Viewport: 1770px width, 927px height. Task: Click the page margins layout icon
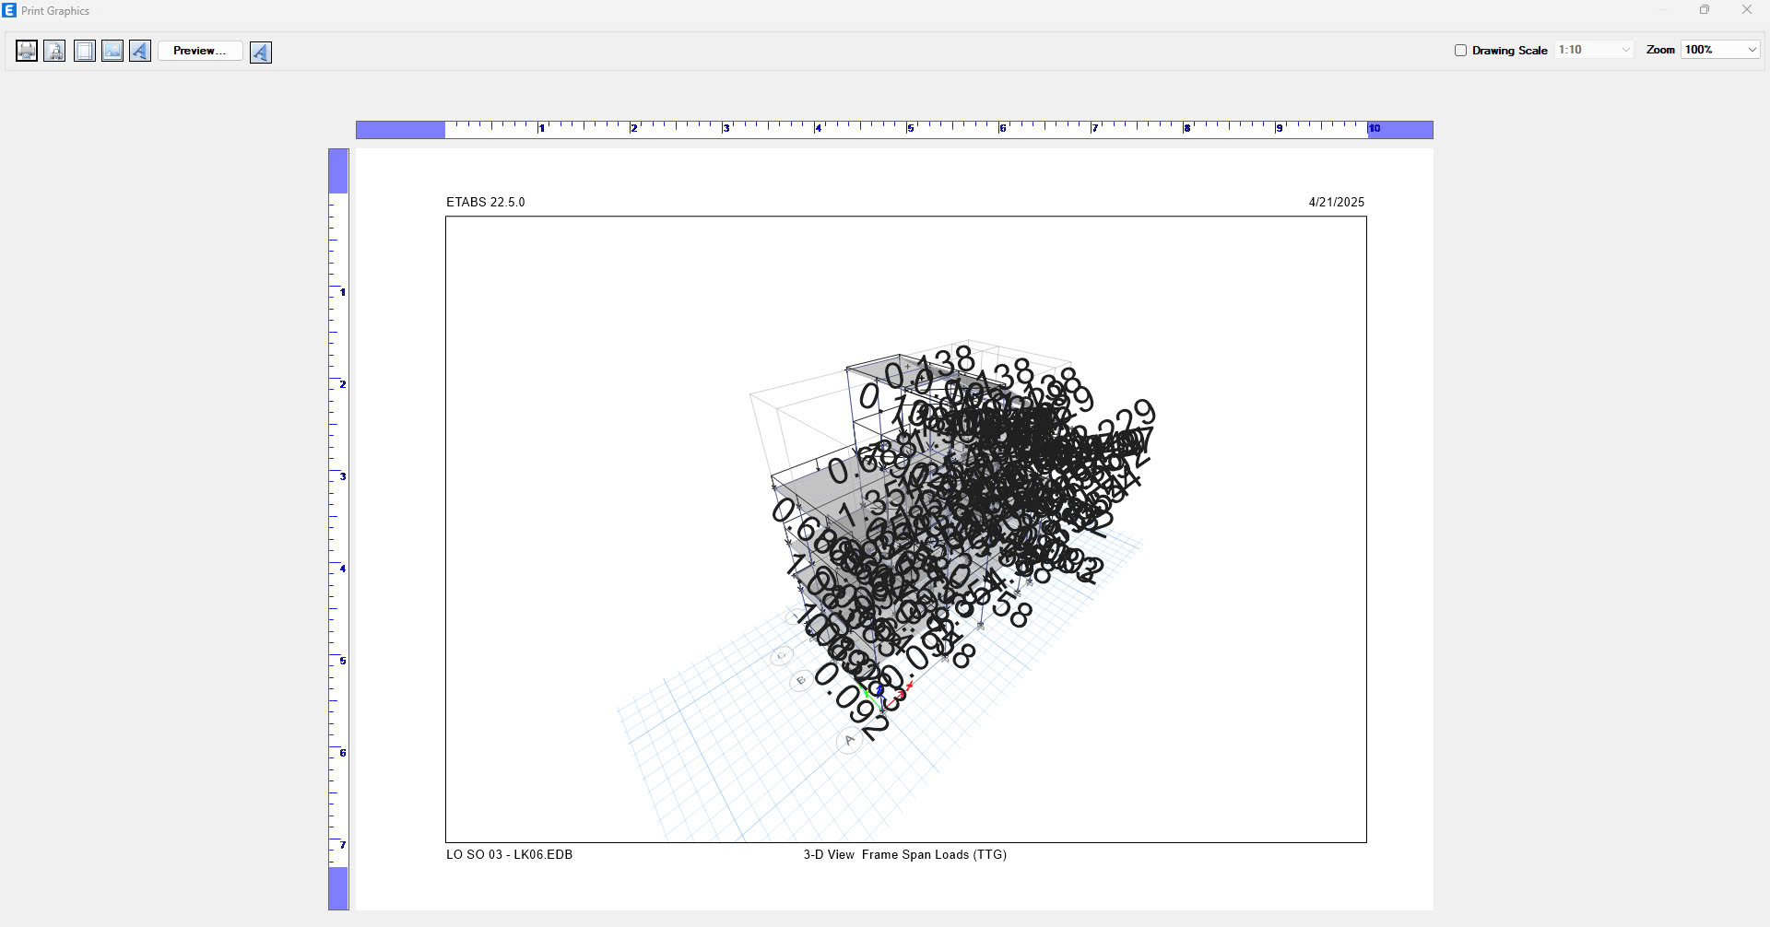[84, 51]
